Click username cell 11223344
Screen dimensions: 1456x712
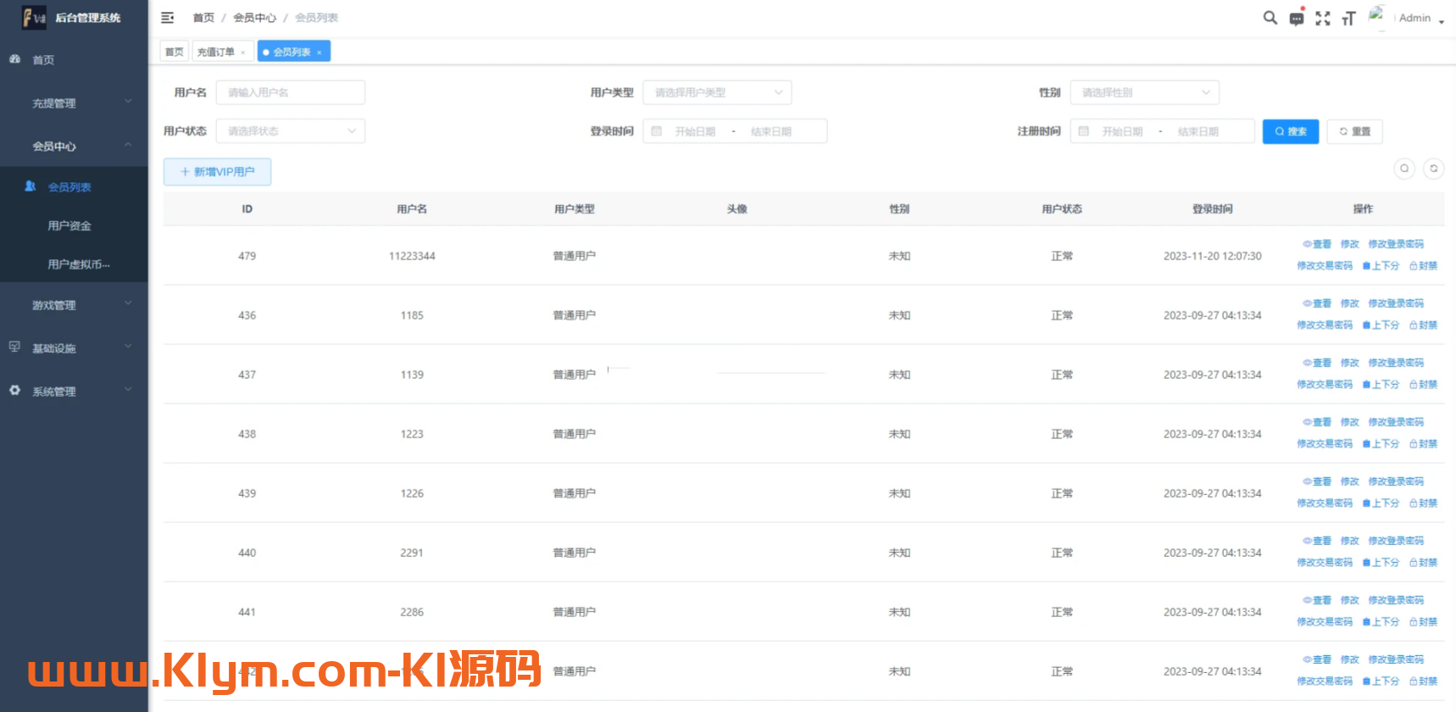point(412,256)
